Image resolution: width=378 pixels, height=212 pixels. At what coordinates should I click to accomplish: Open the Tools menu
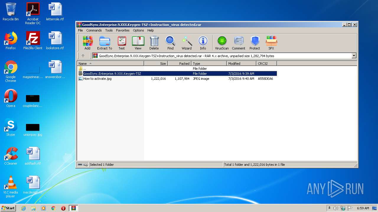[109, 30]
